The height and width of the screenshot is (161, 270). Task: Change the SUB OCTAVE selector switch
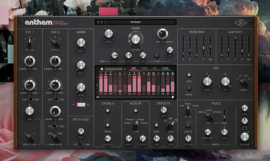pos(30,138)
